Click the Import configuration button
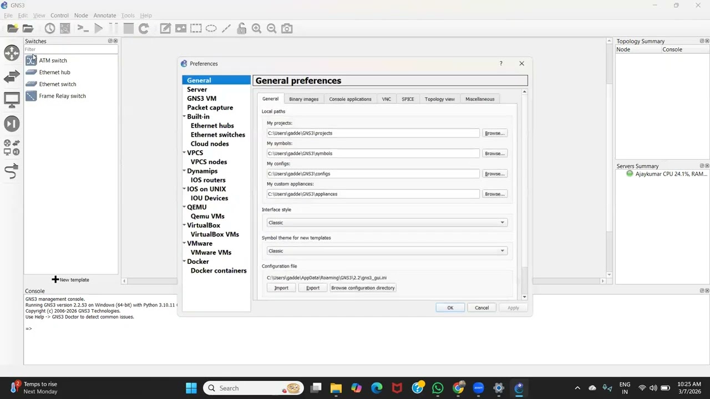The image size is (710, 399). coord(281,288)
